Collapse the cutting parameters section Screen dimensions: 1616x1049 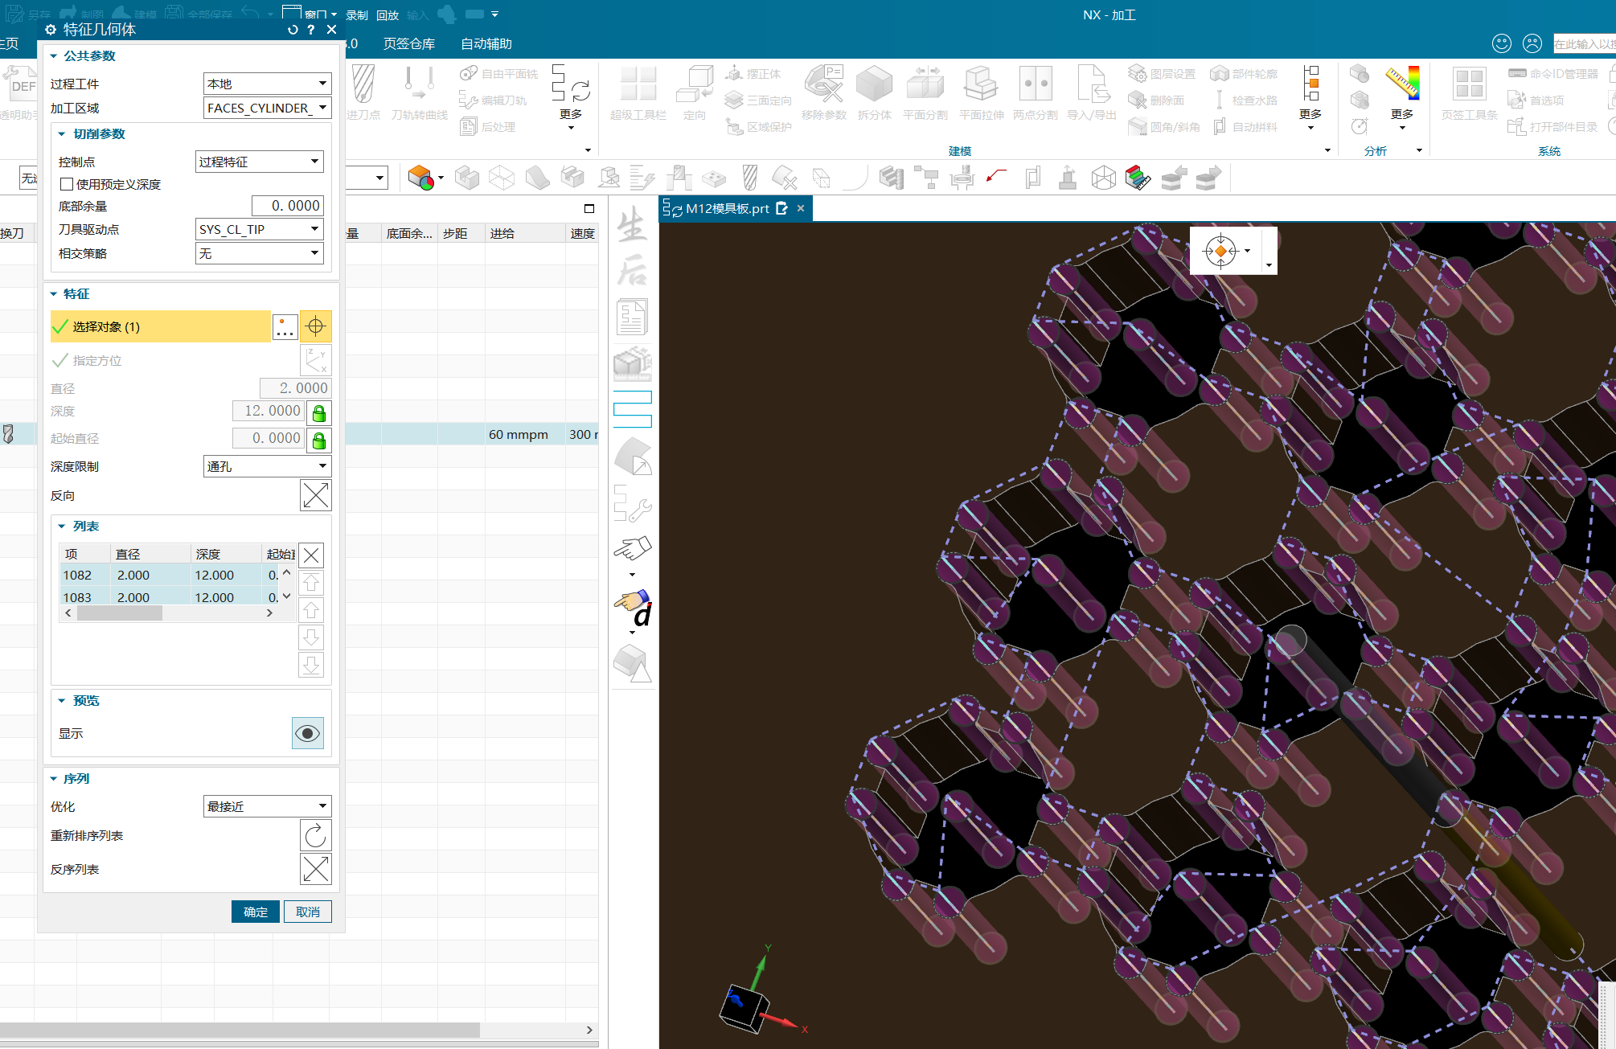(62, 134)
